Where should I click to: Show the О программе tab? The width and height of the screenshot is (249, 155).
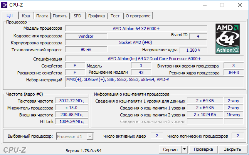(x=138, y=16)
